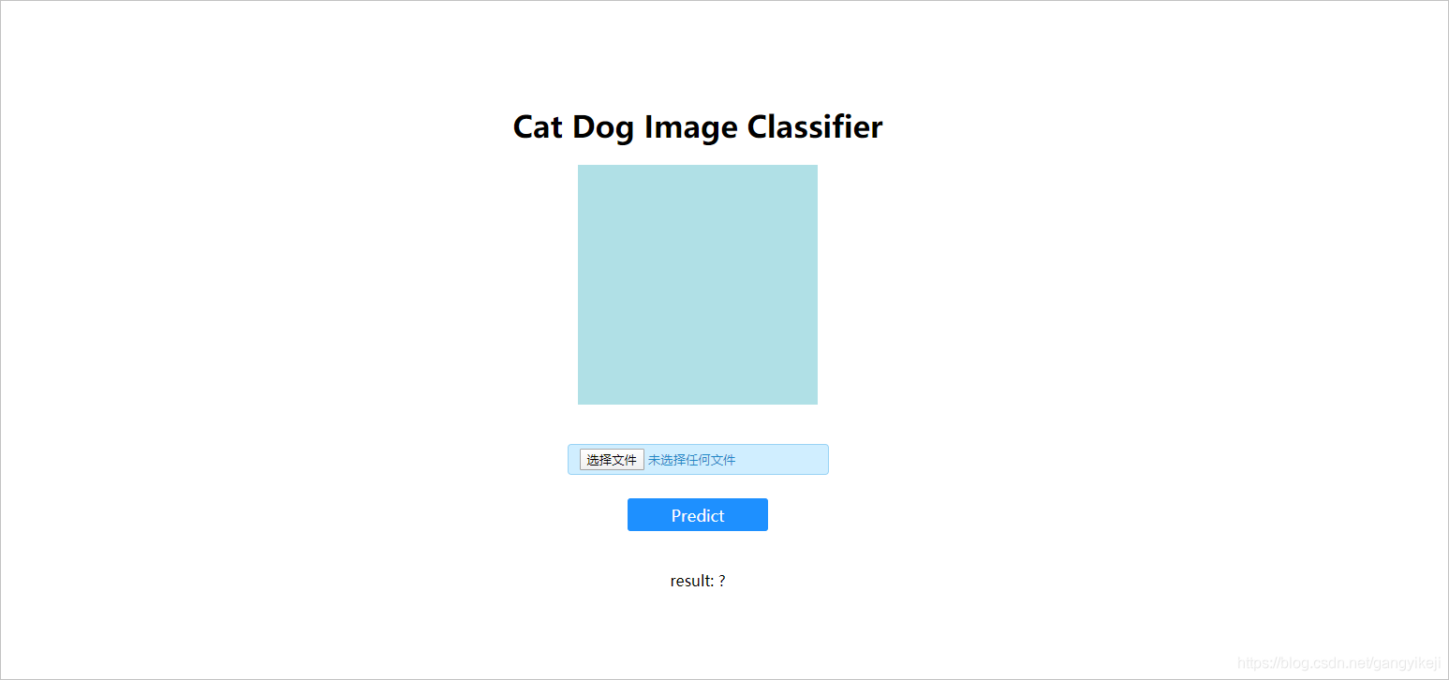1449x680 pixels.
Task: Select the file name field beside 选择文件
Action: (x=693, y=459)
